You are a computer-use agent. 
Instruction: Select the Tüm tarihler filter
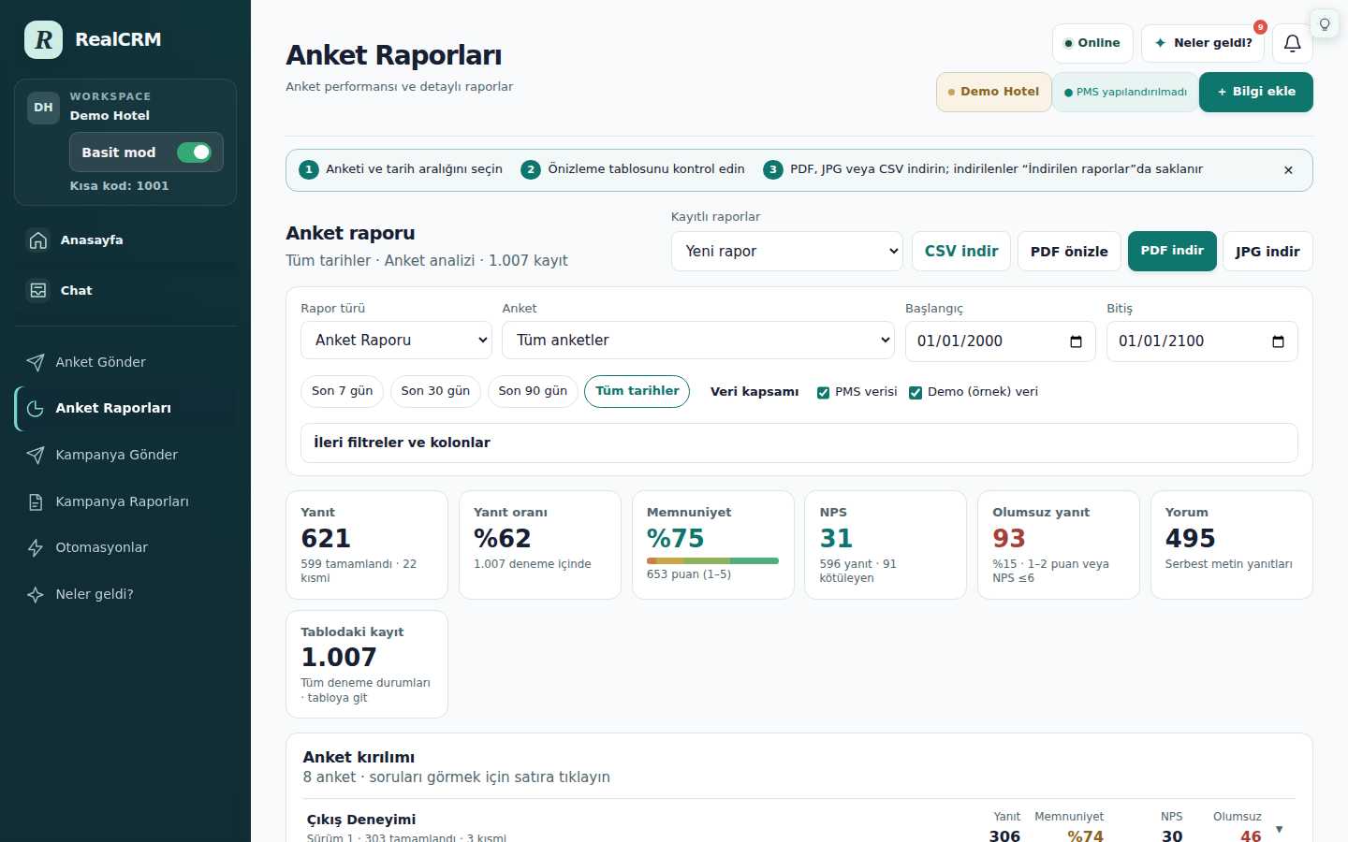pyautogui.click(x=637, y=391)
